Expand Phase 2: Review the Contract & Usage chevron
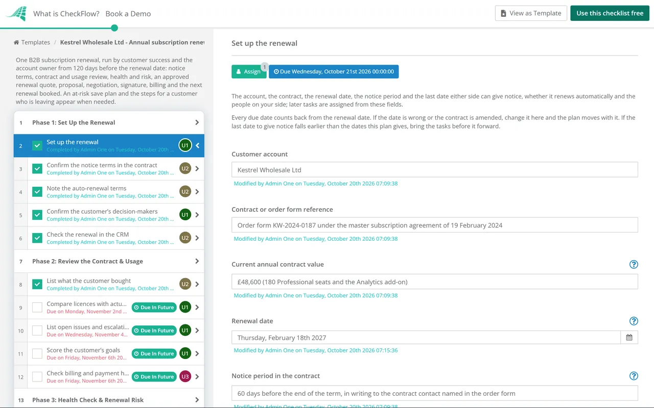Viewport: 654px width, 408px height. click(x=197, y=261)
